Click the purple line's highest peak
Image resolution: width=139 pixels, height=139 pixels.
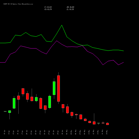click(57, 41)
